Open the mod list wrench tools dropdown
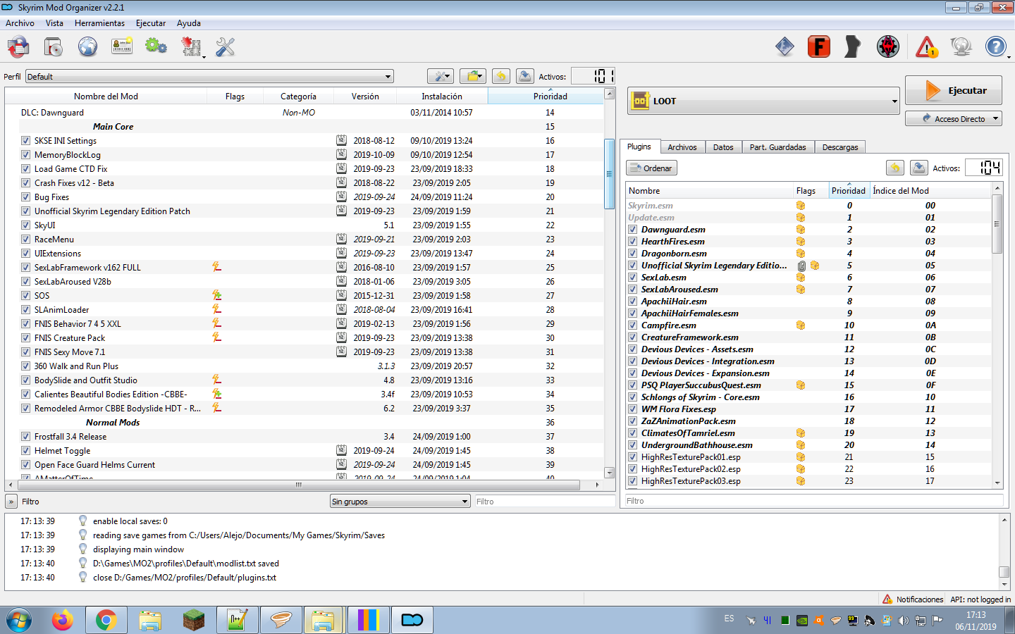The image size is (1015, 634). tap(440, 76)
